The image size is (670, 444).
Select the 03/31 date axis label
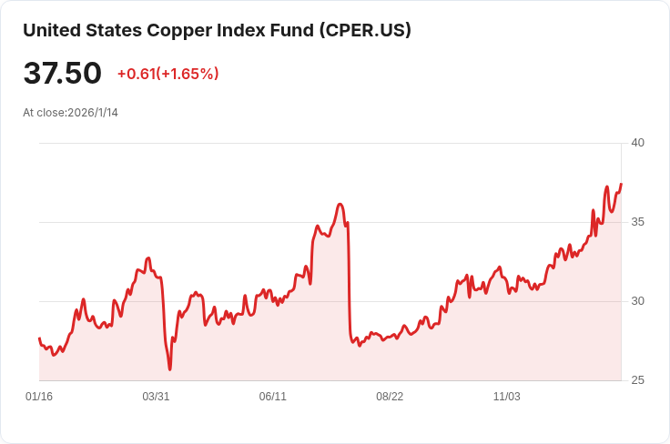156,396
